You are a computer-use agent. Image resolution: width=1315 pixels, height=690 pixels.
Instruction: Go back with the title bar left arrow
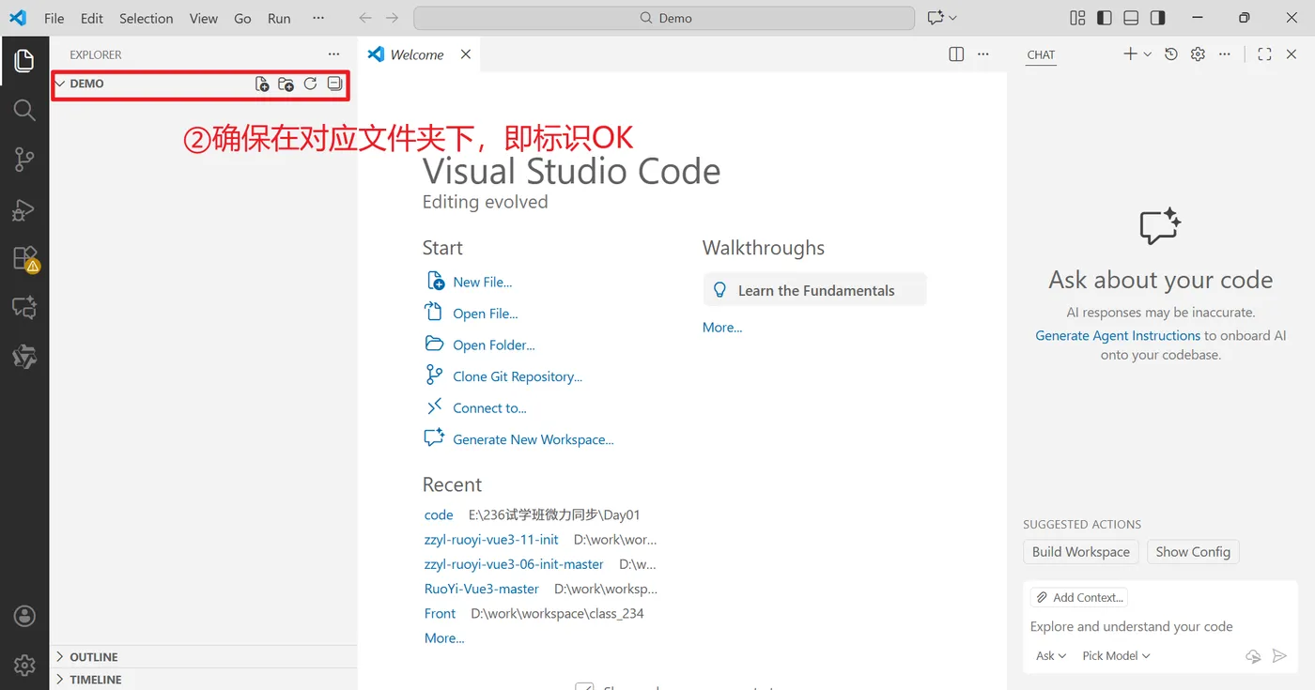[365, 18]
